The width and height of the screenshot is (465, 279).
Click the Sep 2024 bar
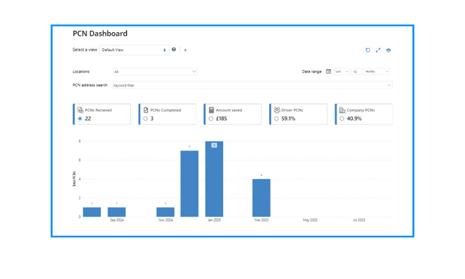click(x=117, y=212)
